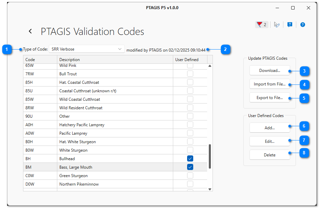Viewport: 320px width, 209px height.
Task: Click the dropdown chevron beside SRR Verbose
Action: tap(120, 49)
